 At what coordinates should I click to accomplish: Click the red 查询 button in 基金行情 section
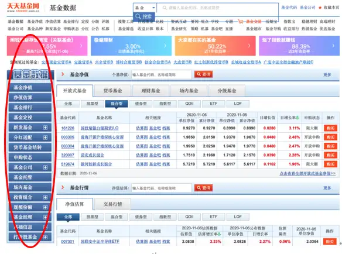[203, 188]
